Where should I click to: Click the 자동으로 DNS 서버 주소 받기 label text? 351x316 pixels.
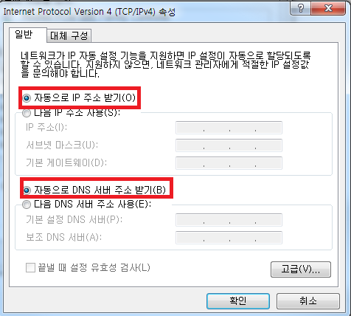pyautogui.click(x=100, y=190)
